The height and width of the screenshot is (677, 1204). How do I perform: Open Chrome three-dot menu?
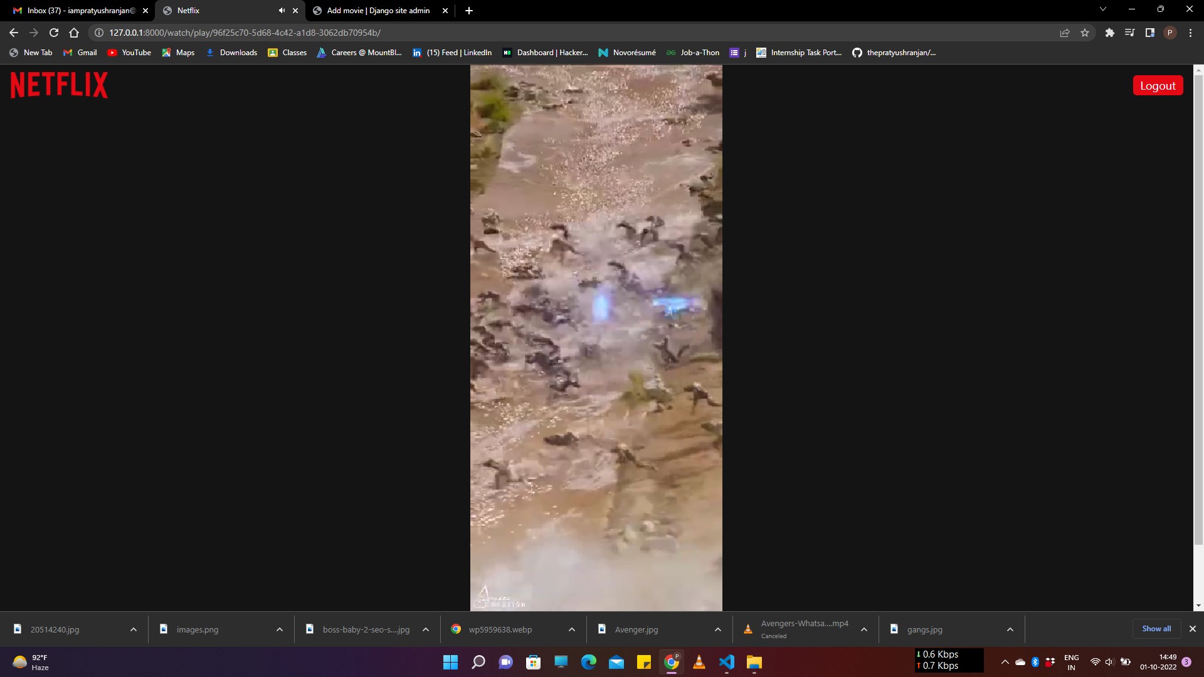point(1190,33)
